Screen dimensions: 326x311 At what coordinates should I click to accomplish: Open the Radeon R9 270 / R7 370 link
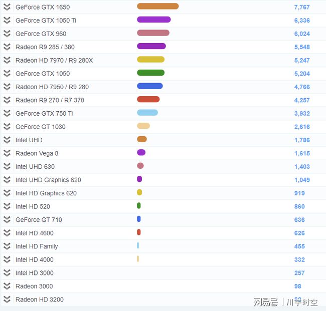coord(50,100)
